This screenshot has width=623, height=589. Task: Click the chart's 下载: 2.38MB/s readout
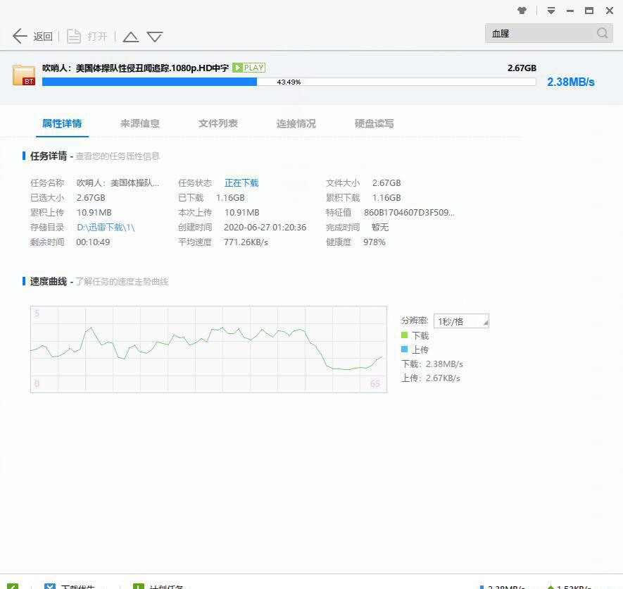(432, 364)
